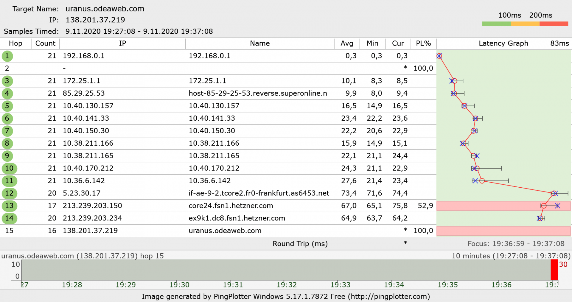The height and width of the screenshot is (302, 572).
Task: Click ex9k1.dc8.fsn1.hetzner.com hostname
Action: coord(237,219)
